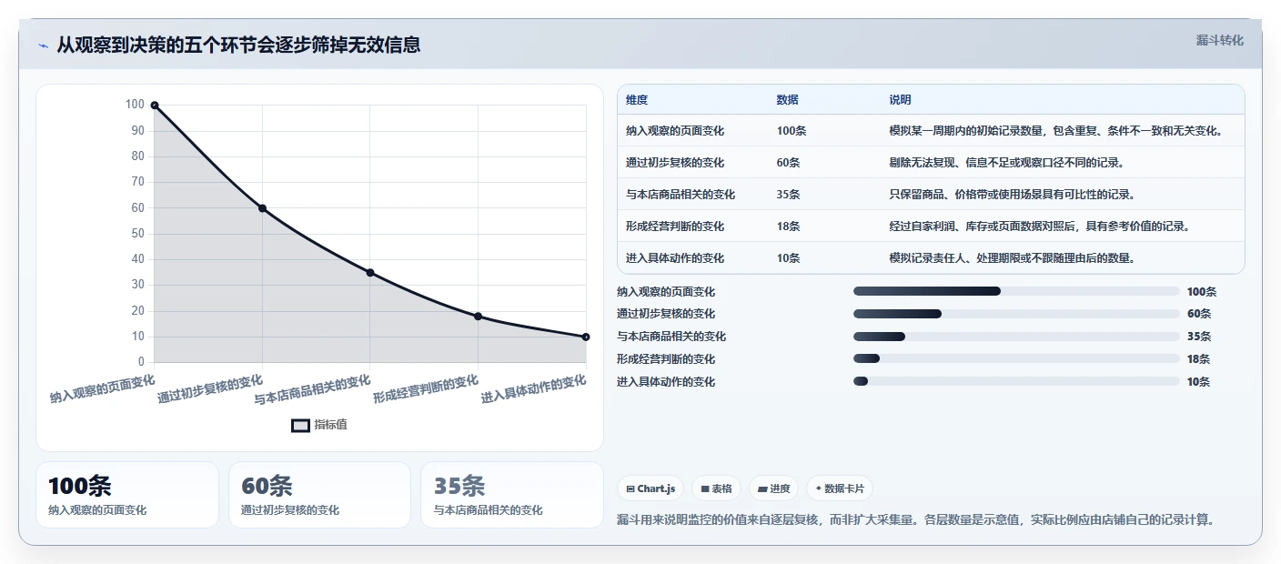
Task: Select table cell 与本店商品相关的变化
Action: click(681, 195)
